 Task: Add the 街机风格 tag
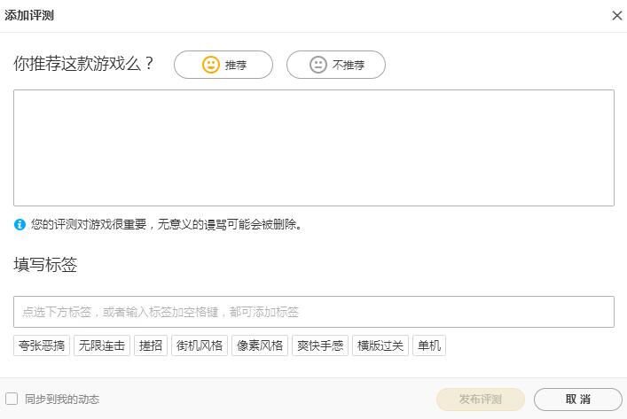point(200,345)
